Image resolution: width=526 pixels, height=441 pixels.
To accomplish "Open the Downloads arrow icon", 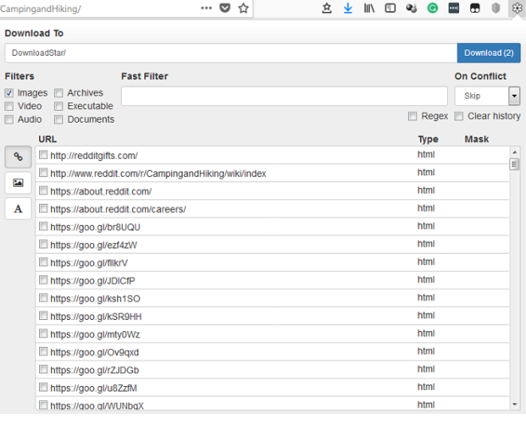I will (347, 8).
